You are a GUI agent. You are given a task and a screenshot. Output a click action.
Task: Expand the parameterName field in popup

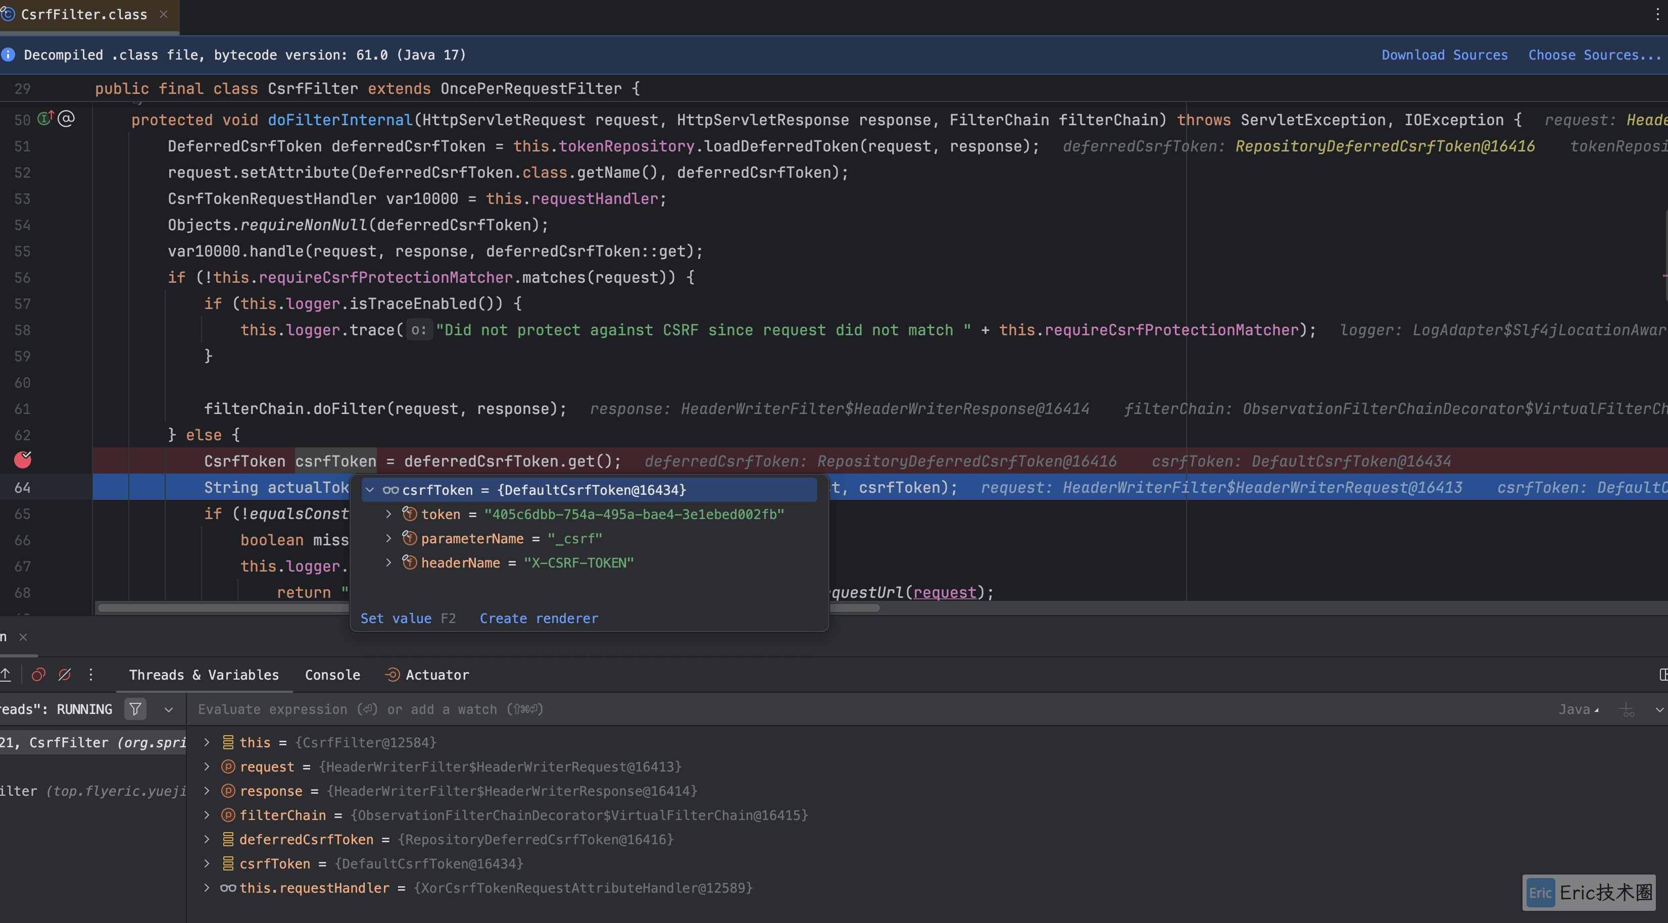[x=388, y=539]
